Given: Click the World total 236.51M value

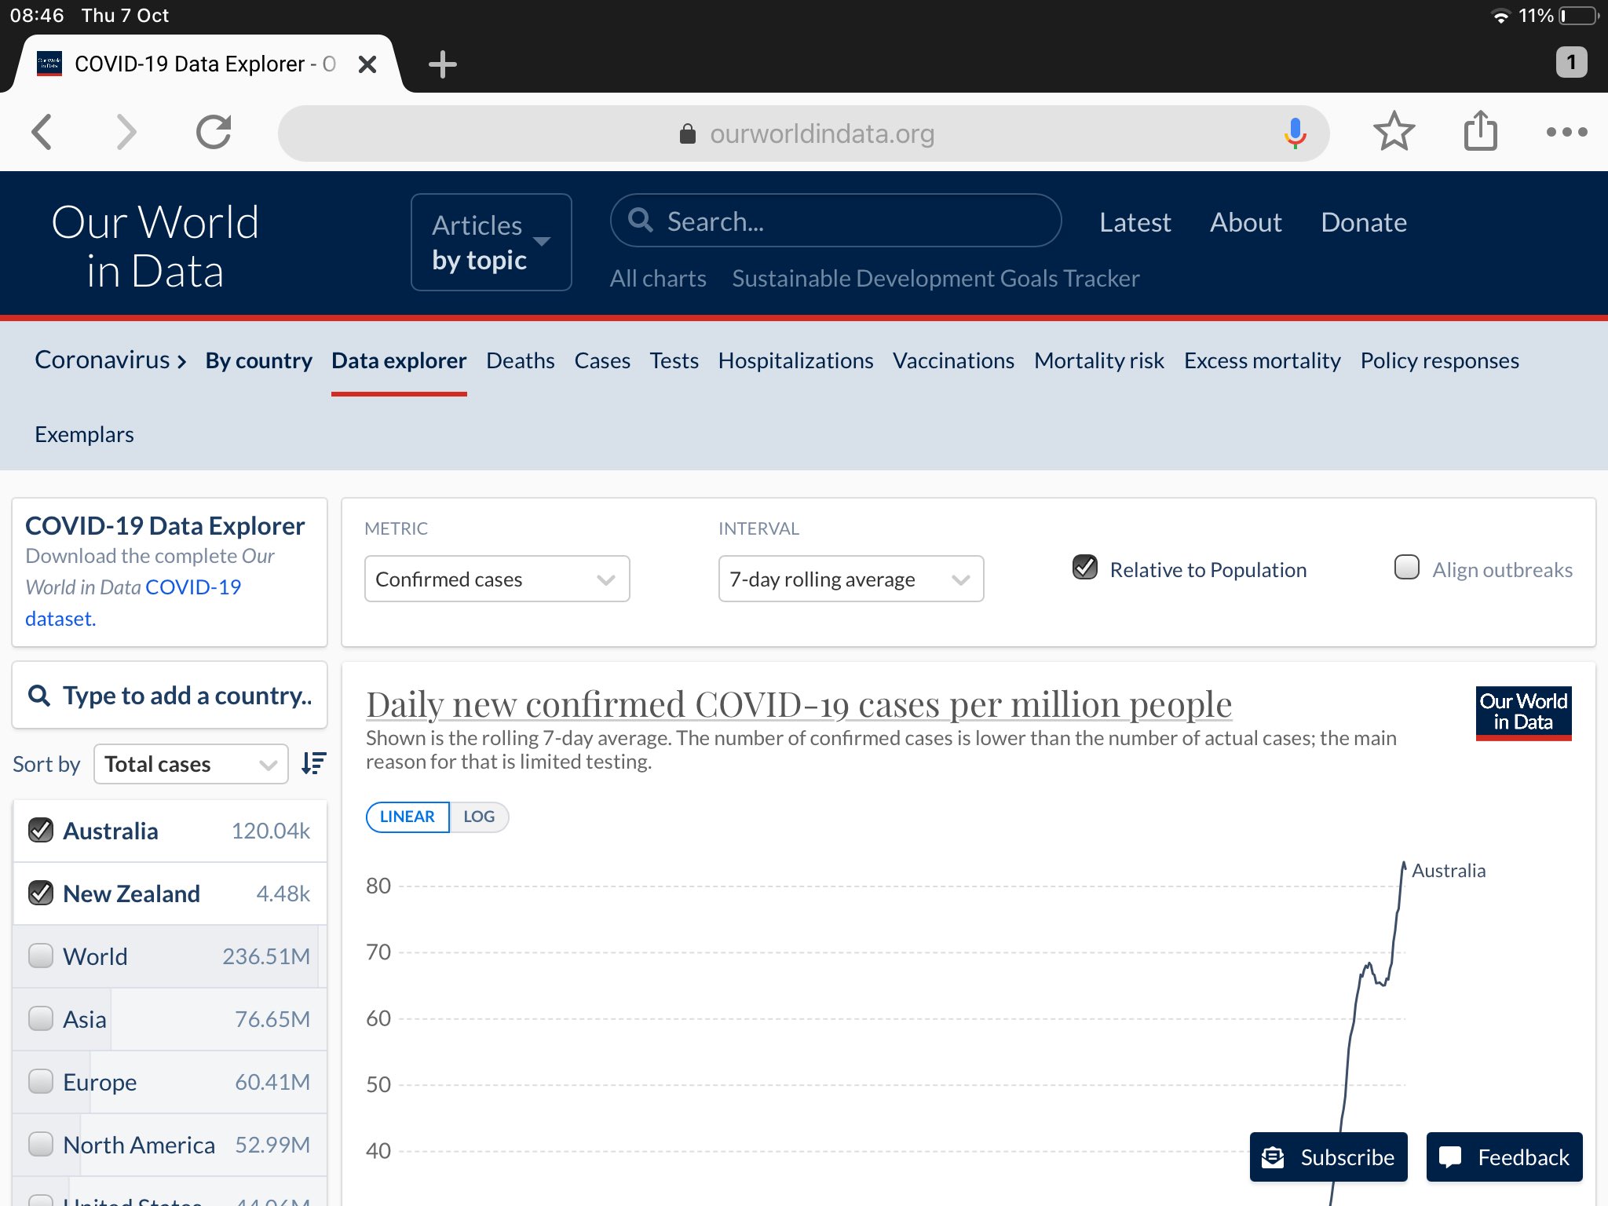Looking at the screenshot, I should click(265, 956).
